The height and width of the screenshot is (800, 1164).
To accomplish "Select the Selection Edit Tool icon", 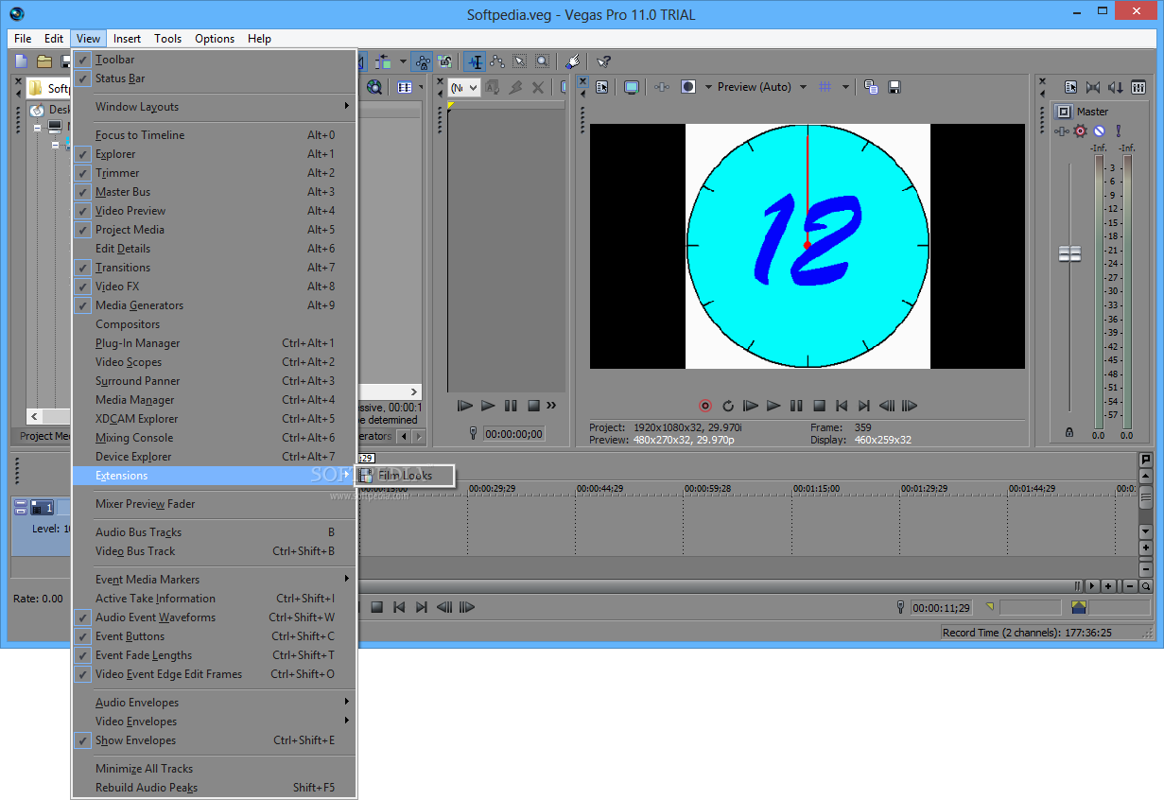I will [520, 61].
